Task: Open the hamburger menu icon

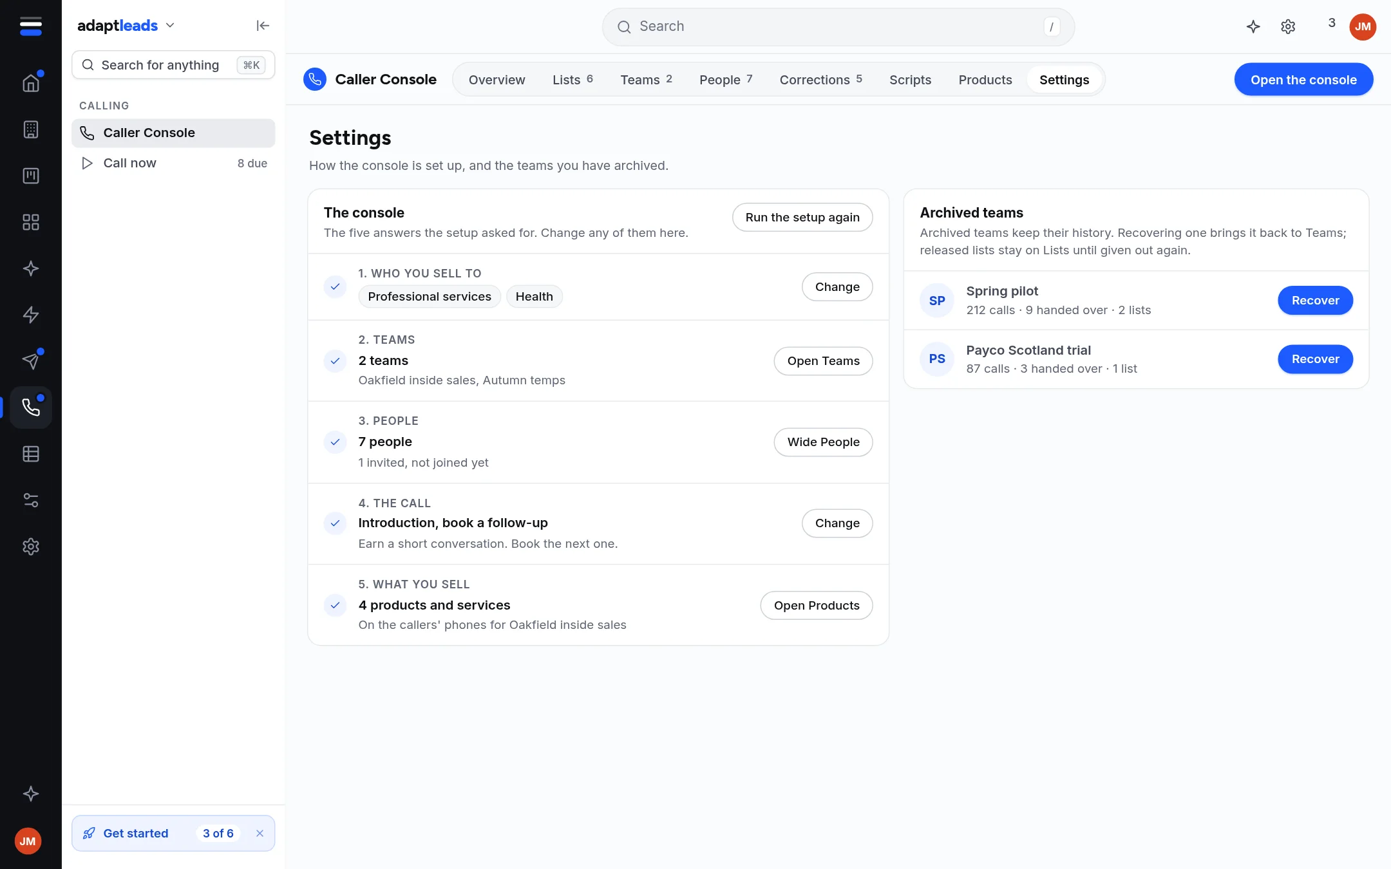Action: pos(30,26)
